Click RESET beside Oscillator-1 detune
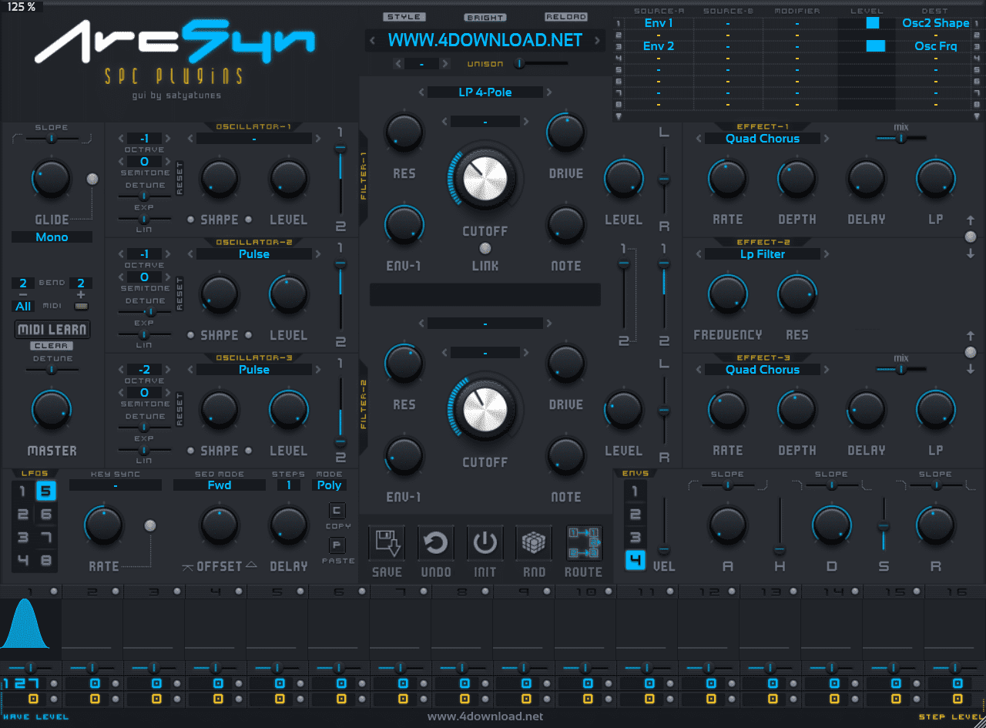The height and width of the screenshot is (728, 986). point(180,178)
